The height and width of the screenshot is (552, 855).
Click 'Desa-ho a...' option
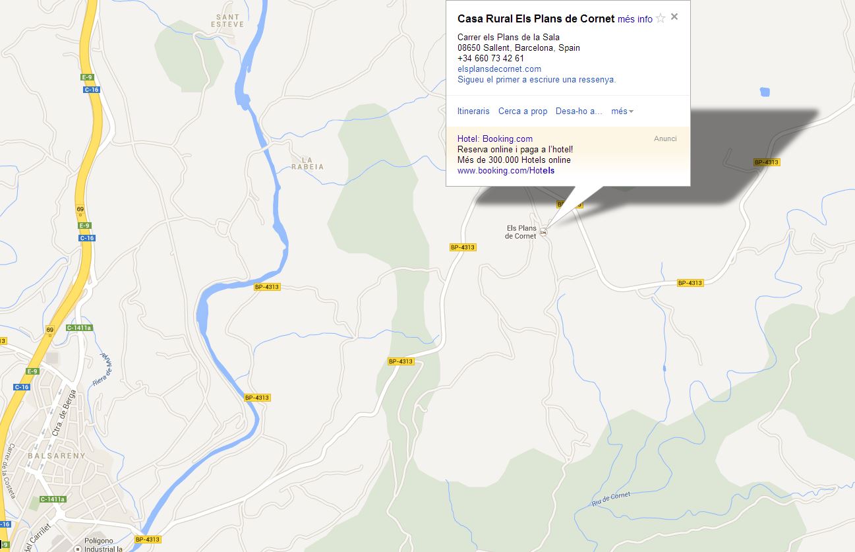point(579,111)
